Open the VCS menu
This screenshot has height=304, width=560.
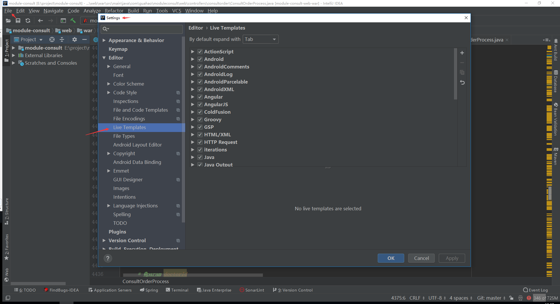(x=177, y=11)
